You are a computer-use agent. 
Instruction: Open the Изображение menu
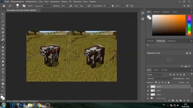tap(31, 1)
